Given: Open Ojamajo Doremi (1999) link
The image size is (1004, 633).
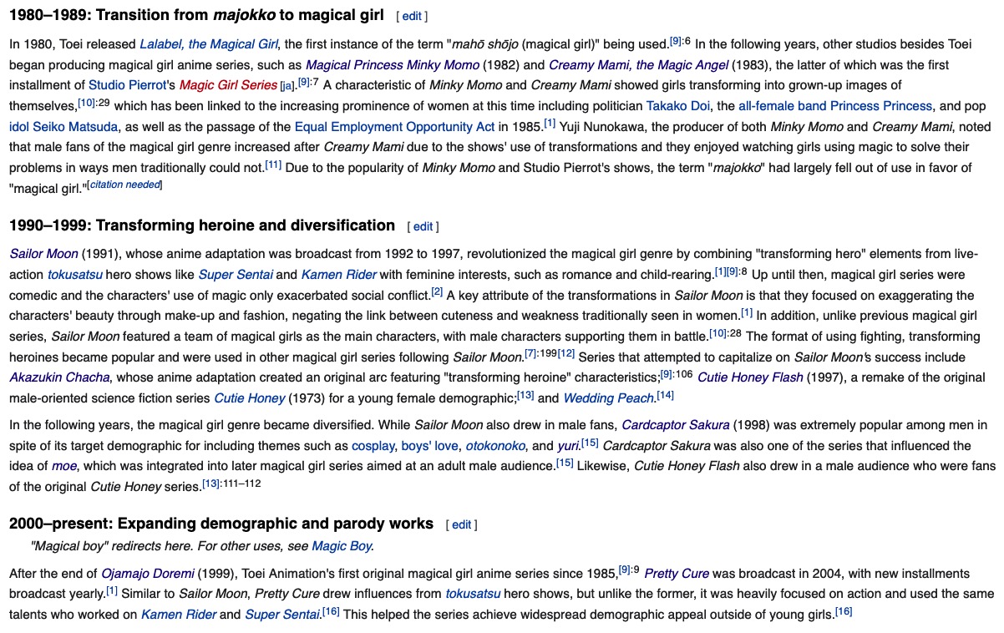Looking at the screenshot, I should click(x=148, y=574).
